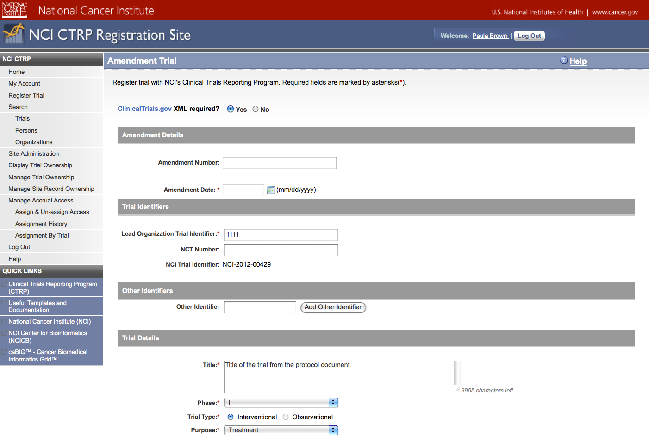Viewport: 649px width, 441px height.
Task: Open Register Trial in sidebar menu
Action: tap(26, 96)
